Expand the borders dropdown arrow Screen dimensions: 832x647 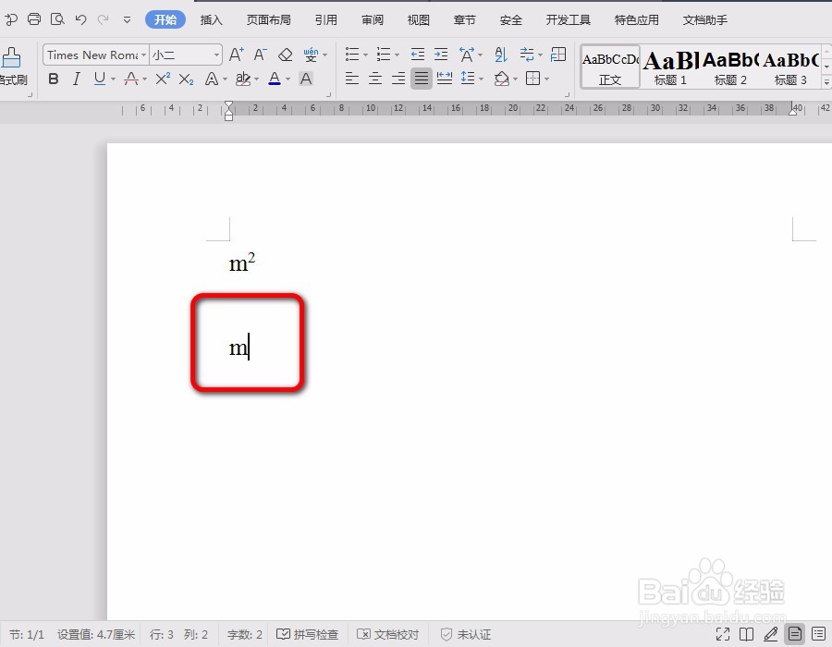(546, 79)
